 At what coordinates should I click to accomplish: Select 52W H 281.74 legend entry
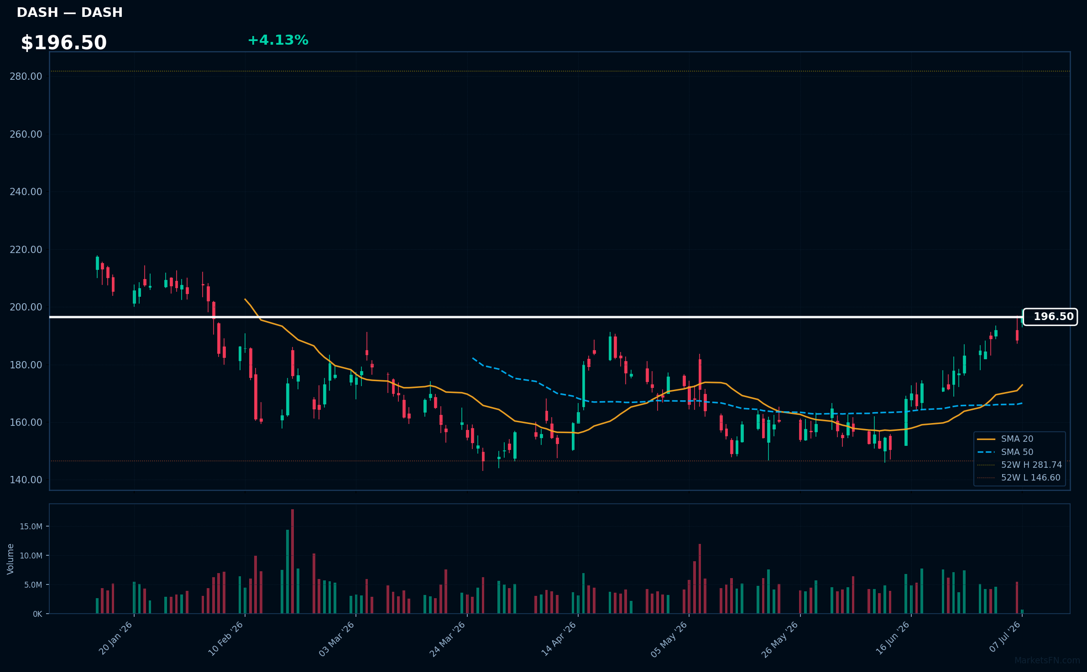point(1020,465)
